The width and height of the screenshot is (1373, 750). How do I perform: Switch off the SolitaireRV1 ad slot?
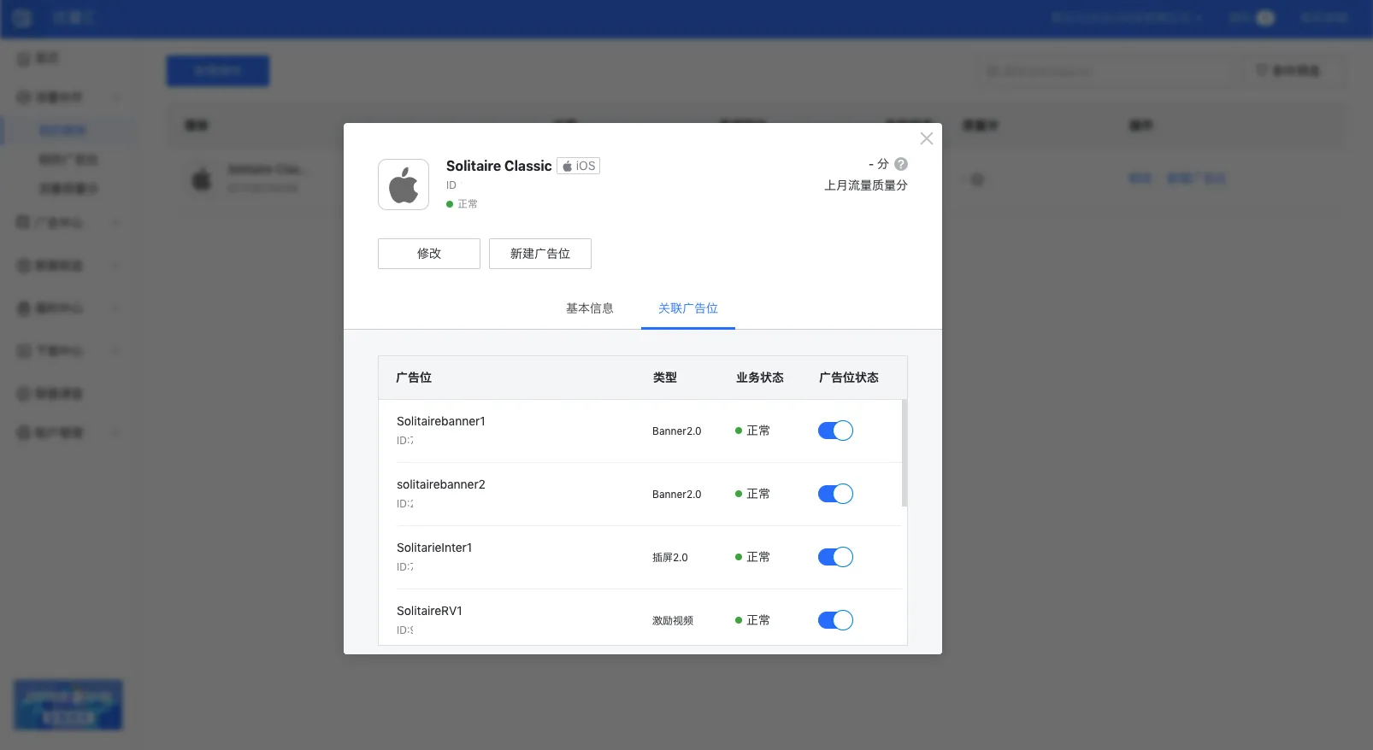point(835,620)
